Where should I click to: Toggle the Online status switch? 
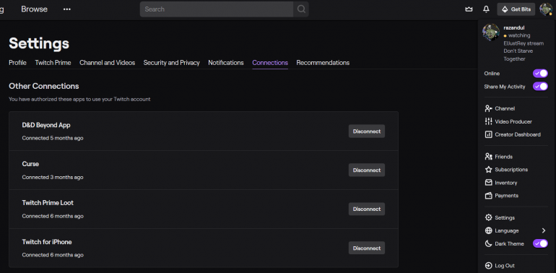click(540, 74)
